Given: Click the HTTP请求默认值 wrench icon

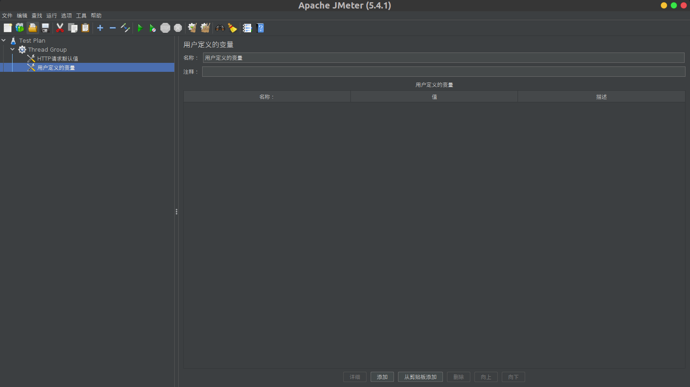Looking at the screenshot, I should [31, 58].
